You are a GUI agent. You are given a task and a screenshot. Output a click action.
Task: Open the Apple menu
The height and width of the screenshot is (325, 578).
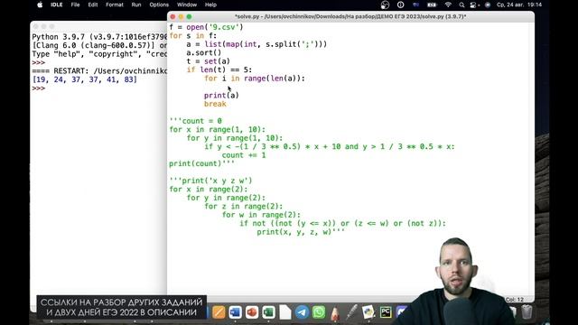(40, 5)
